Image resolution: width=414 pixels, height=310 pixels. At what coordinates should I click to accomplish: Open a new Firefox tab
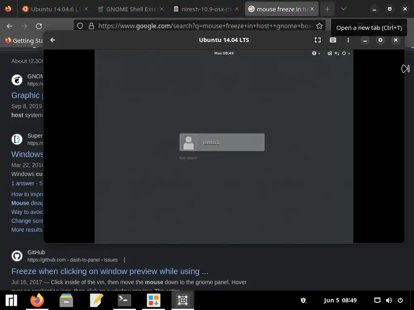pos(327,9)
